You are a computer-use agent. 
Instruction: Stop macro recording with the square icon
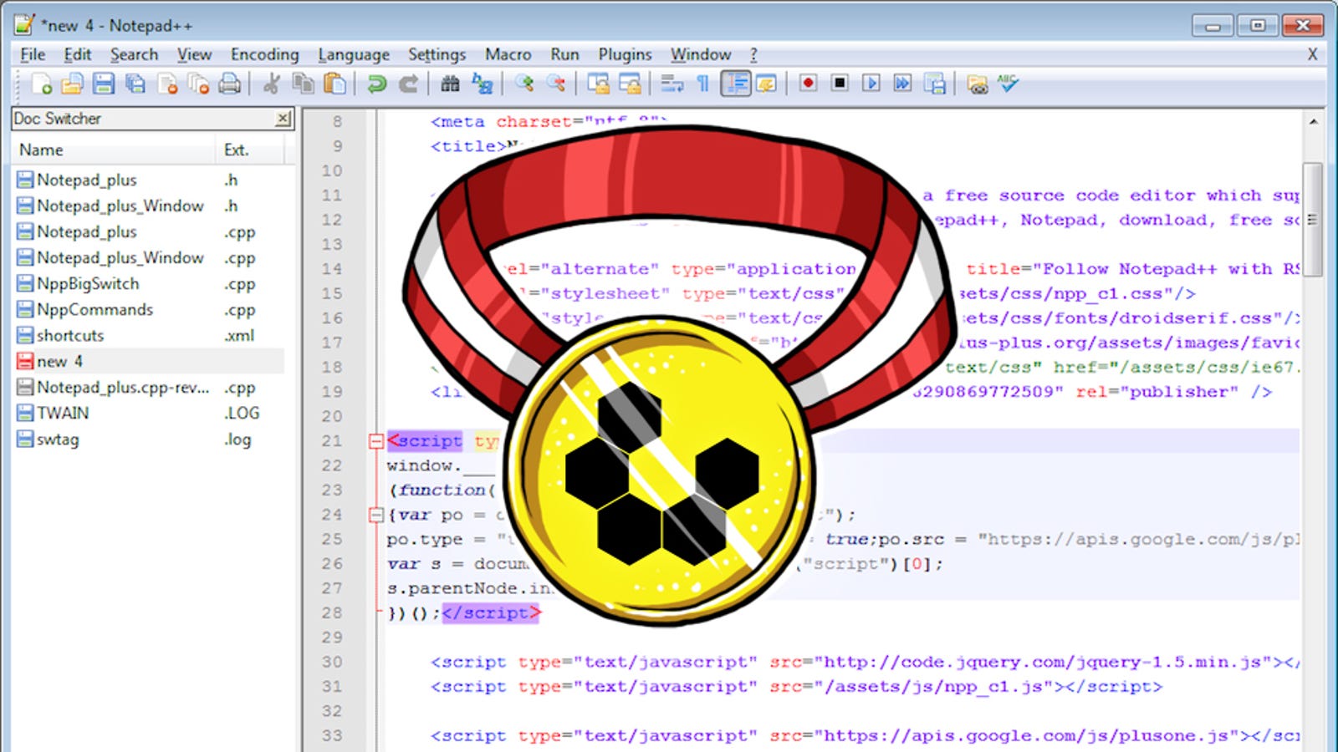pos(840,83)
